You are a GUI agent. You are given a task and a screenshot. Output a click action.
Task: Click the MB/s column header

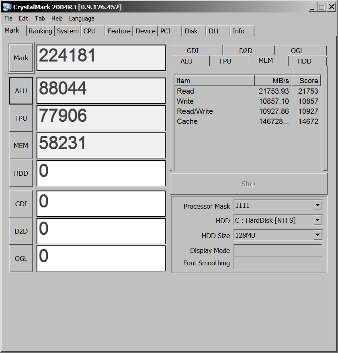[272, 81]
